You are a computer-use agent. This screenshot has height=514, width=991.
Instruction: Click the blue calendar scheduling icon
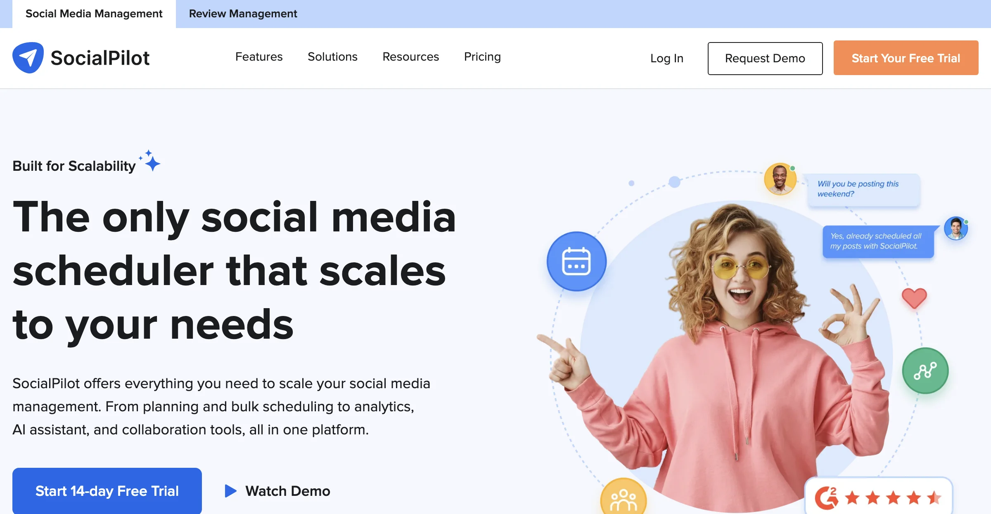tap(576, 262)
